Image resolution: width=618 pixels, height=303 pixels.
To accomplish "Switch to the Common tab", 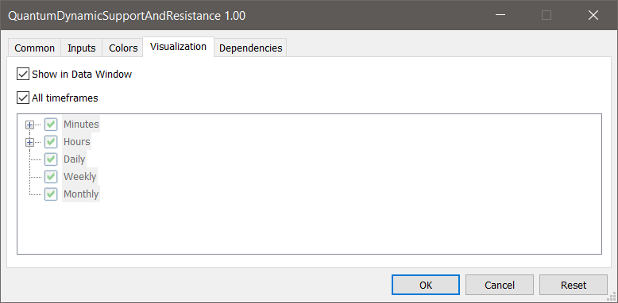I will point(34,48).
